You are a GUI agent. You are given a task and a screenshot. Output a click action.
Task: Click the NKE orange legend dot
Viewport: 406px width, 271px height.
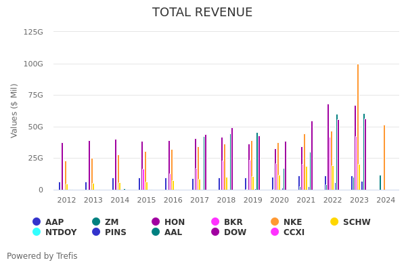[x=275, y=222]
